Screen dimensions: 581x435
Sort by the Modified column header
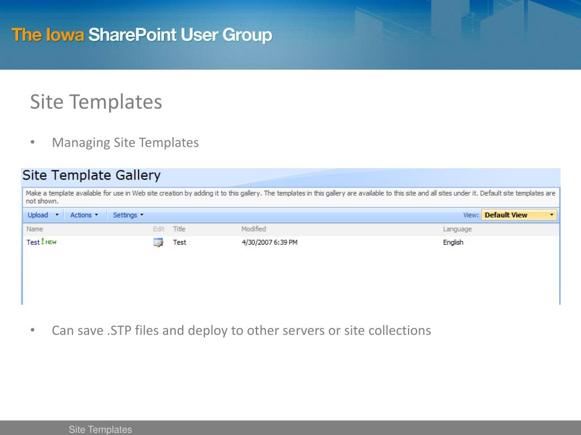tap(254, 229)
